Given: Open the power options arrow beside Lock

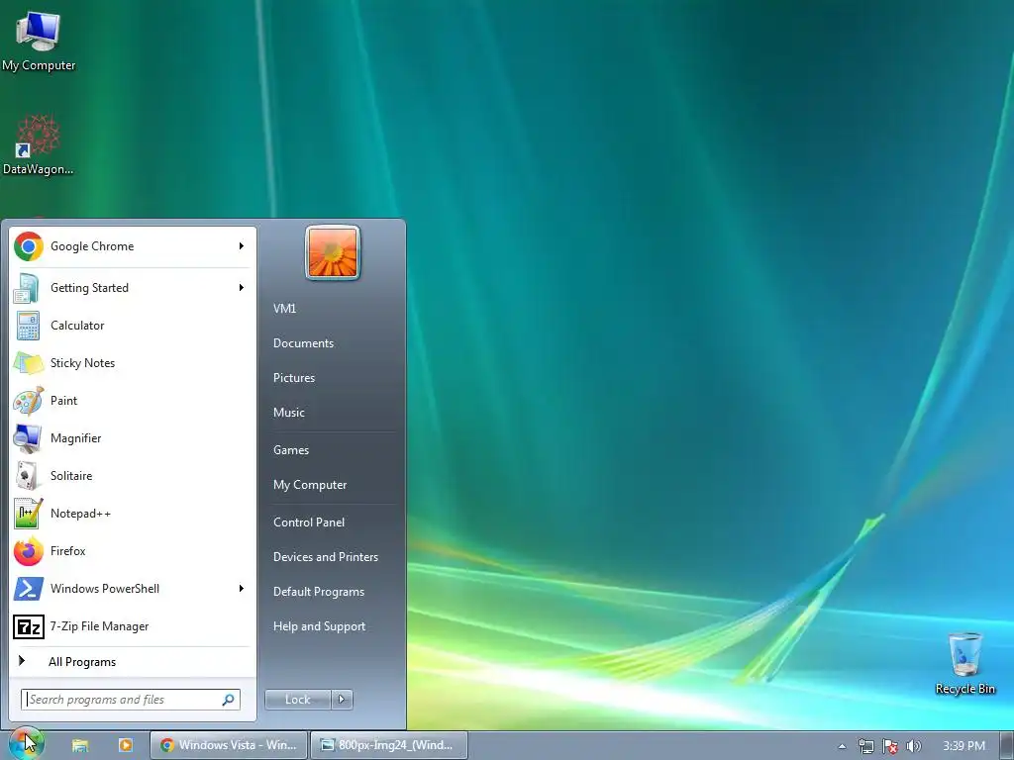Looking at the screenshot, I should (342, 700).
